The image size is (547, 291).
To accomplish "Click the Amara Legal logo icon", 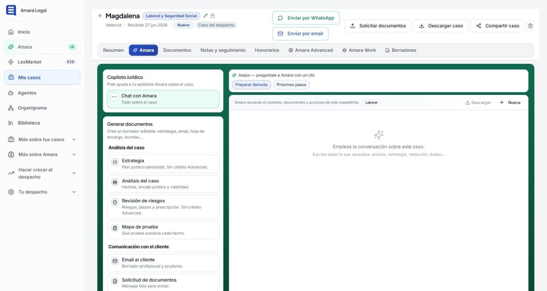I will pyautogui.click(x=11, y=10).
